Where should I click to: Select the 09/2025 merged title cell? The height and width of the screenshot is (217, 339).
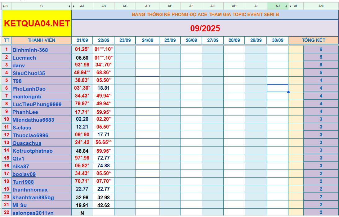[205, 29]
